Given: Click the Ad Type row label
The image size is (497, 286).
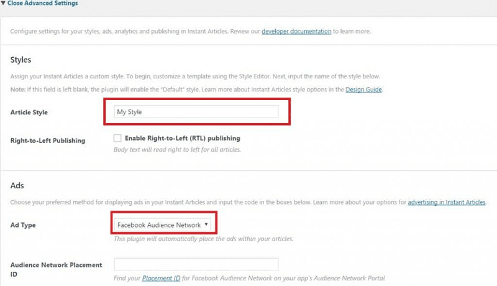Looking at the screenshot, I should [x=23, y=224].
